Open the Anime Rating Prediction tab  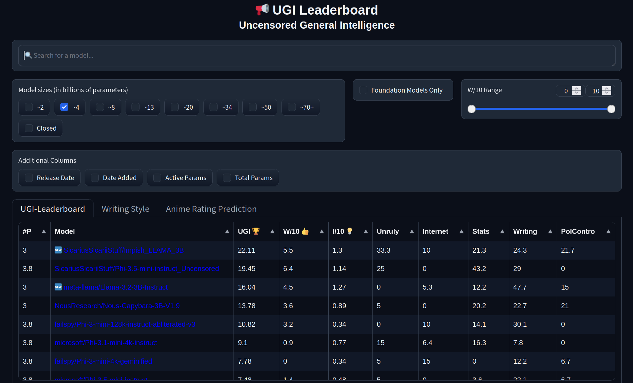point(211,209)
